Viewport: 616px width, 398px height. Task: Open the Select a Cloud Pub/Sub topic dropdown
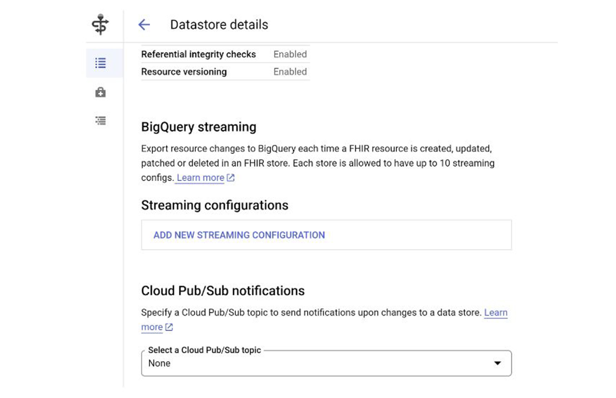[x=326, y=363]
